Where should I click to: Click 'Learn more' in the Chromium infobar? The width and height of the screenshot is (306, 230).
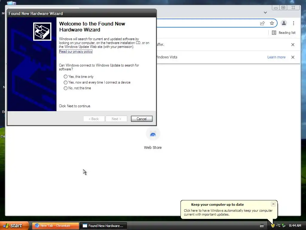click(x=276, y=57)
